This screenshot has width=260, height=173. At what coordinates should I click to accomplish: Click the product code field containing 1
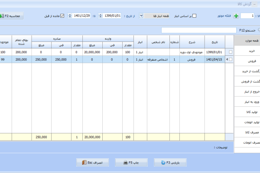tap(247, 16)
